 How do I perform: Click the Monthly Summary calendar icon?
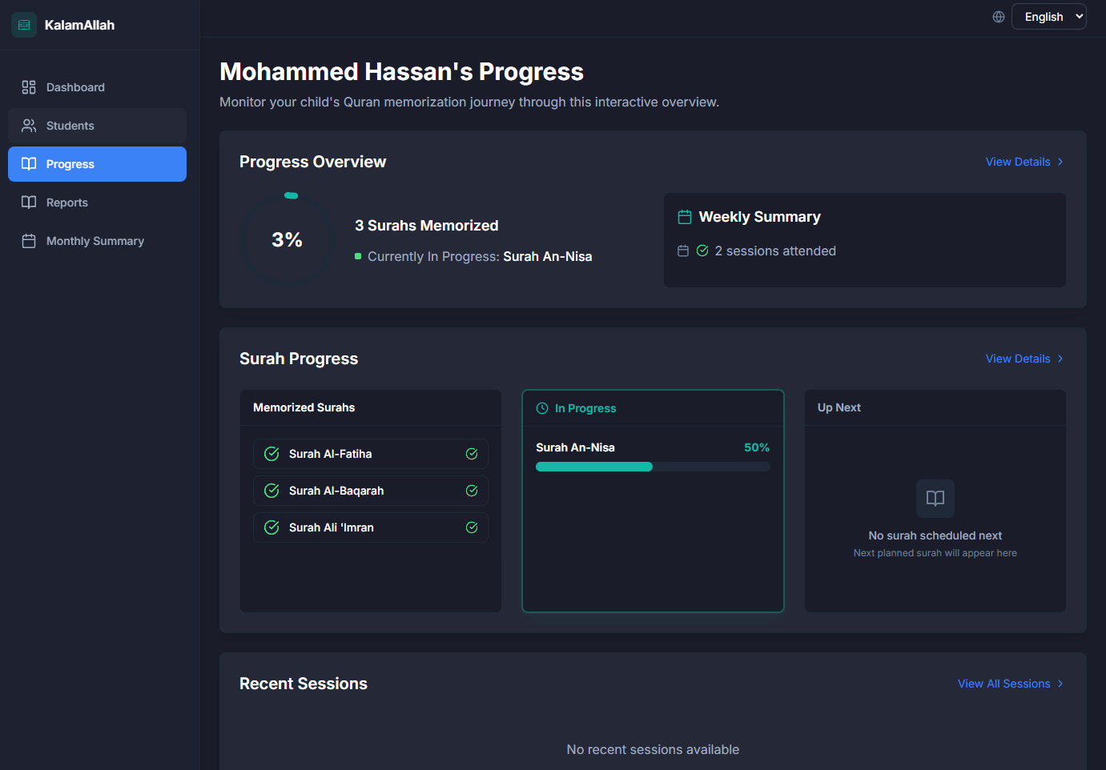29,241
